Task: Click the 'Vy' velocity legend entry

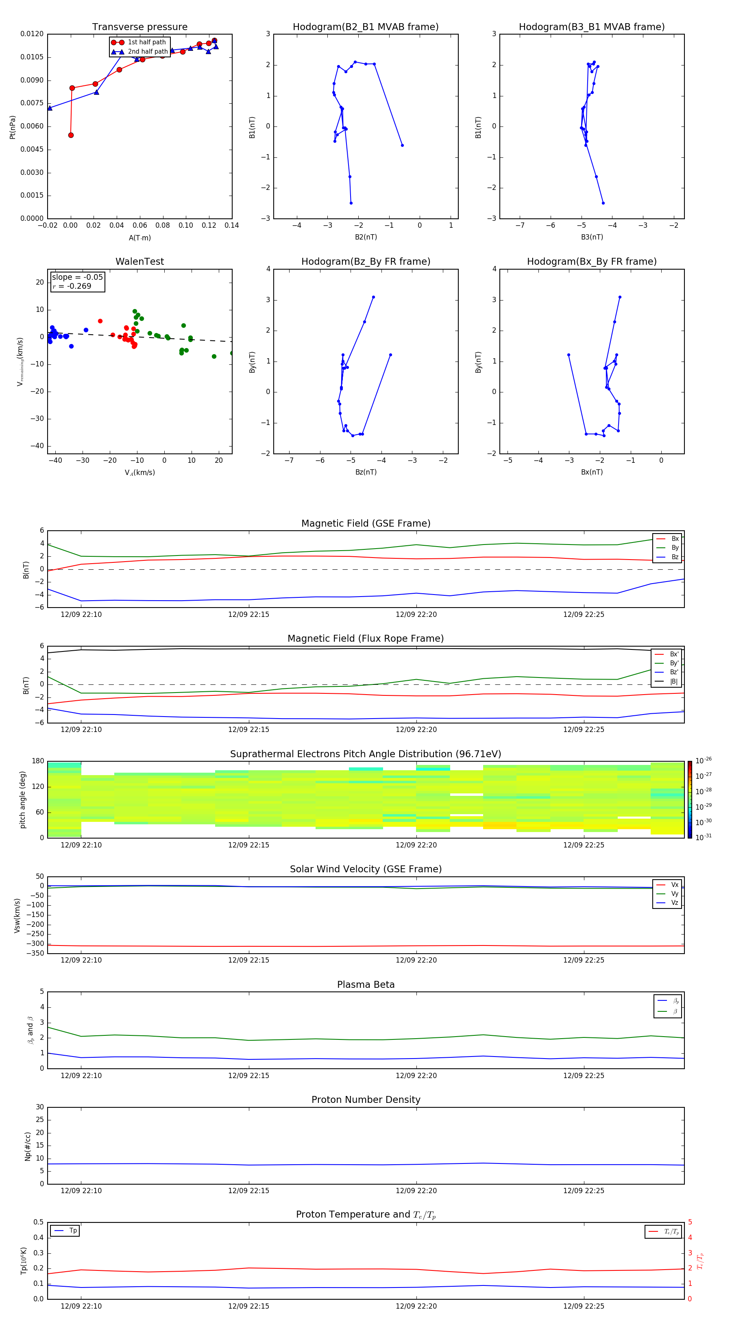Action: tap(667, 894)
